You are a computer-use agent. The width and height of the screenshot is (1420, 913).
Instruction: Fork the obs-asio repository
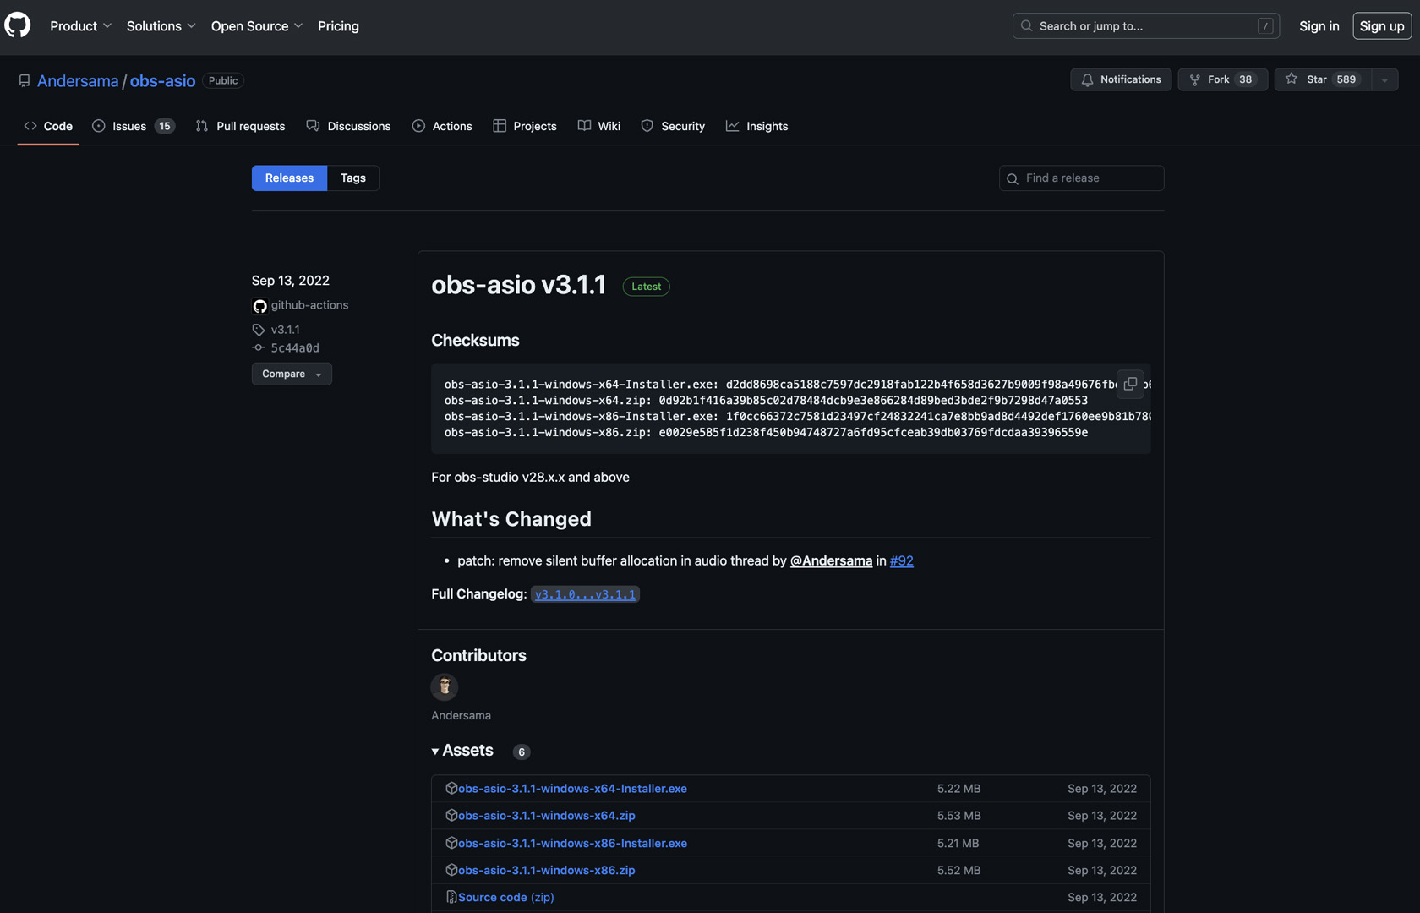click(1221, 79)
